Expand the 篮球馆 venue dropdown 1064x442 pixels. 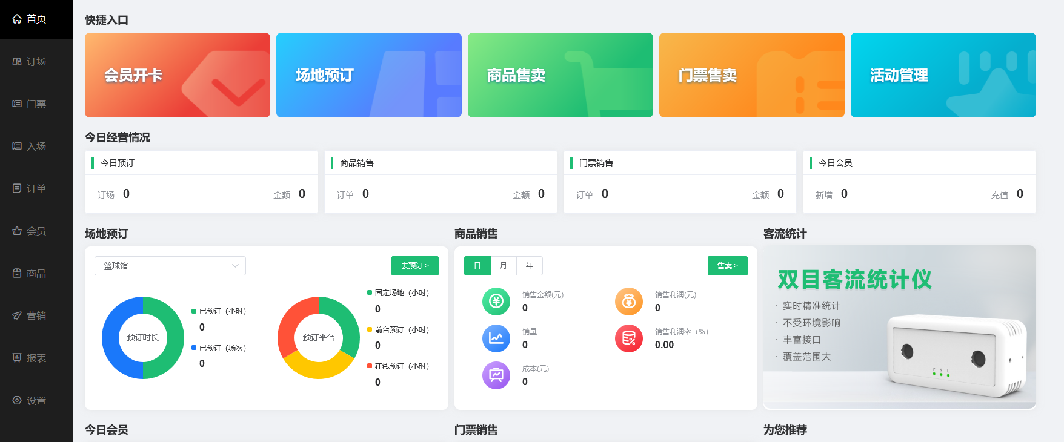coord(170,266)
